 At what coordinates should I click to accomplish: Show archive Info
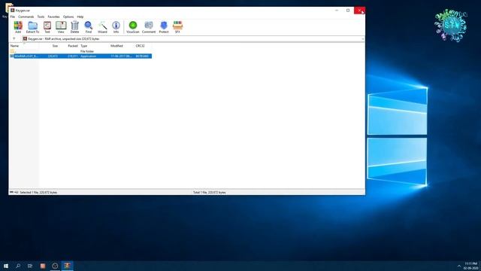pos(116,27)
